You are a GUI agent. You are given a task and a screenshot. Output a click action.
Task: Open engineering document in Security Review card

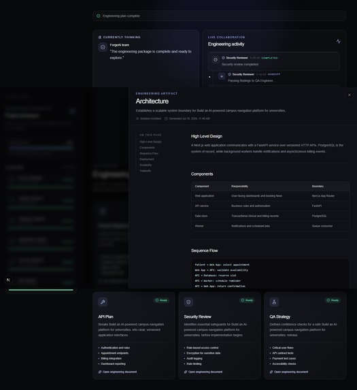point(203,372)
